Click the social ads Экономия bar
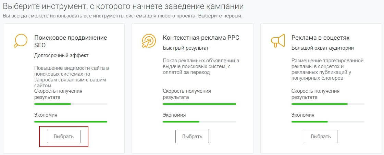This screenshot has width=384, height=155. (328, 121)
